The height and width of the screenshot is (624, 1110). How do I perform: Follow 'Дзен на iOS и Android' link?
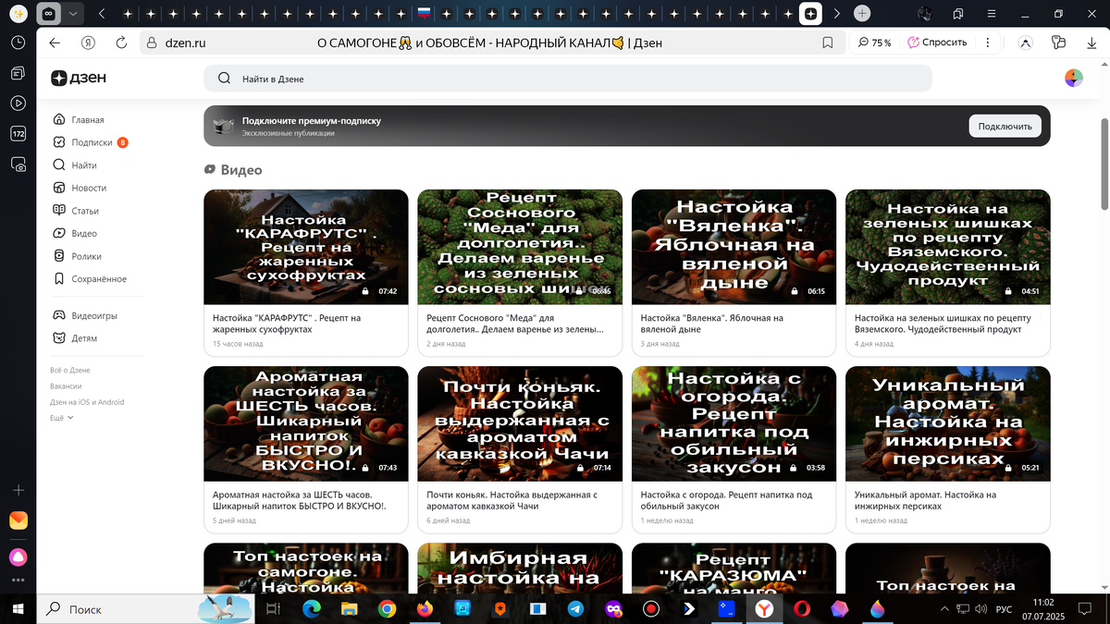87,402
